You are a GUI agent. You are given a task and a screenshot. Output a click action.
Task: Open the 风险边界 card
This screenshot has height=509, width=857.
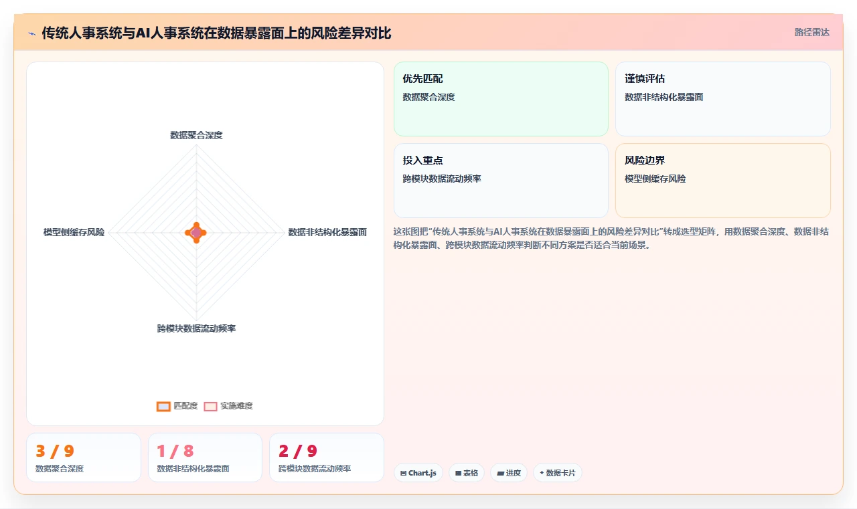point(723,181)
